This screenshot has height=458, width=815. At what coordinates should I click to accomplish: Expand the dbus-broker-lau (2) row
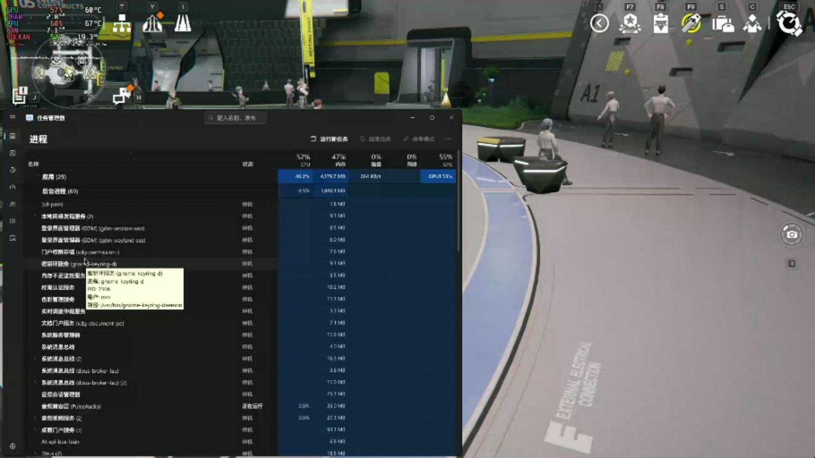35,383
